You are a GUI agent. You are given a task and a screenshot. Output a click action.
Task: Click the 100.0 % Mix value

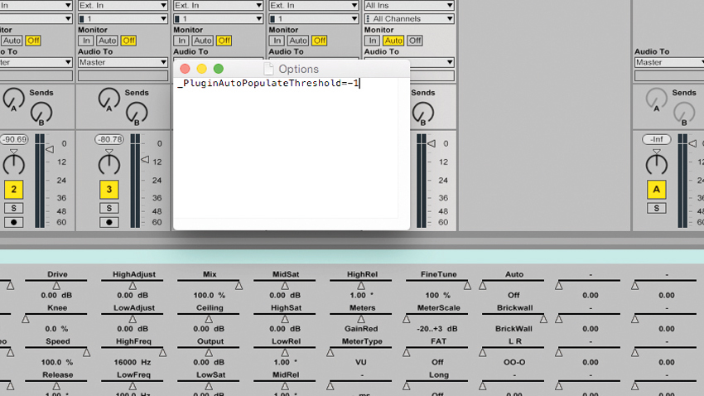click(209, 296)
